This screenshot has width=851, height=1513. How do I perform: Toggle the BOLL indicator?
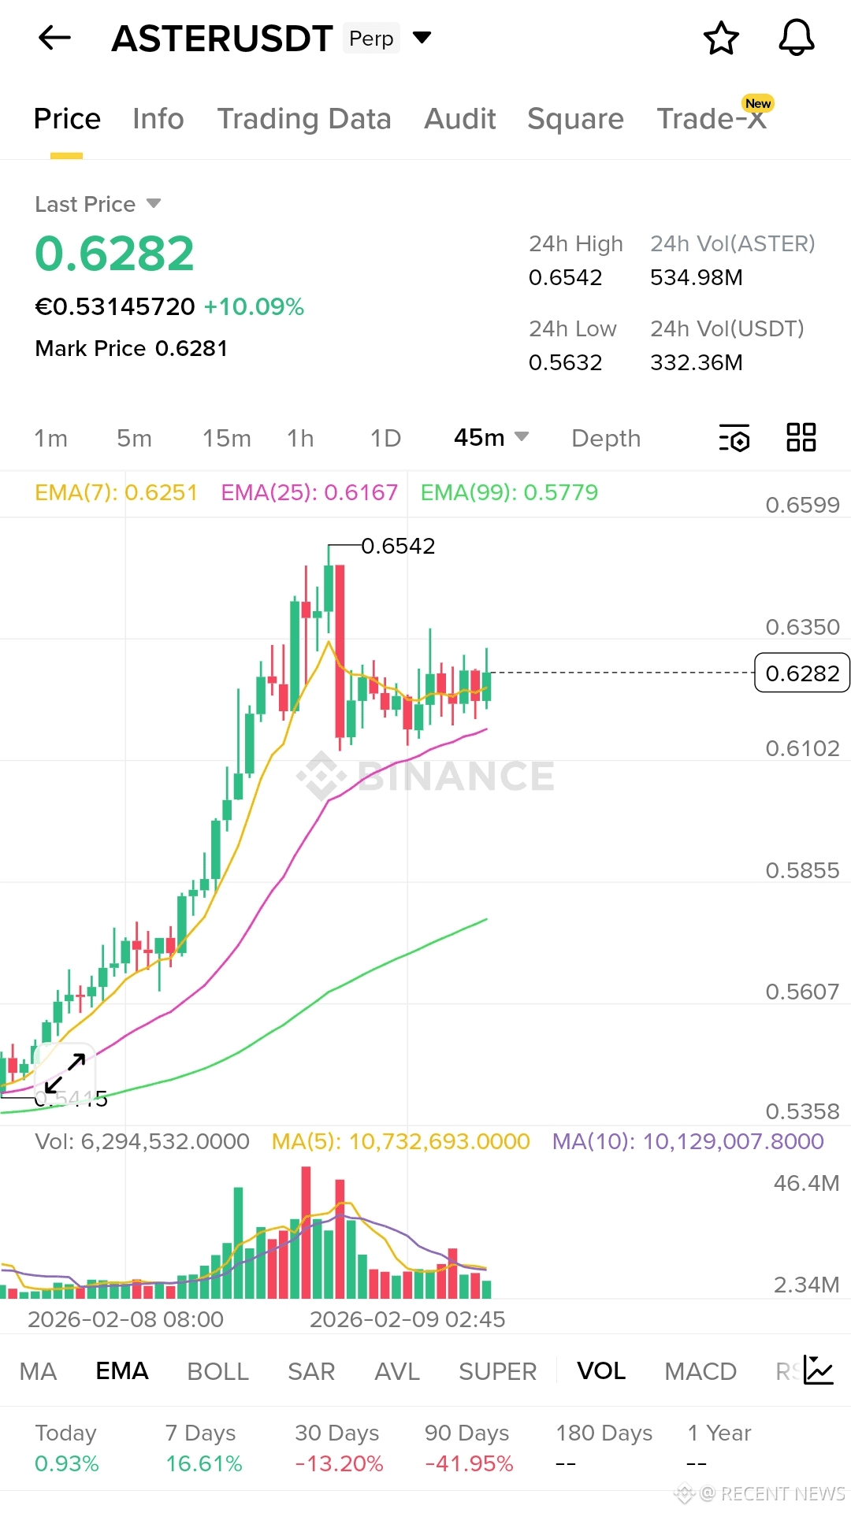coord(218,1371)
